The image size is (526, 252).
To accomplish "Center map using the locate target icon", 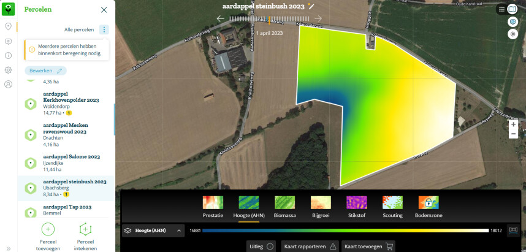I will click(x=513, y=34).
